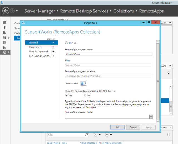Select File and Storage Services sidebar icon

(5, 37)
